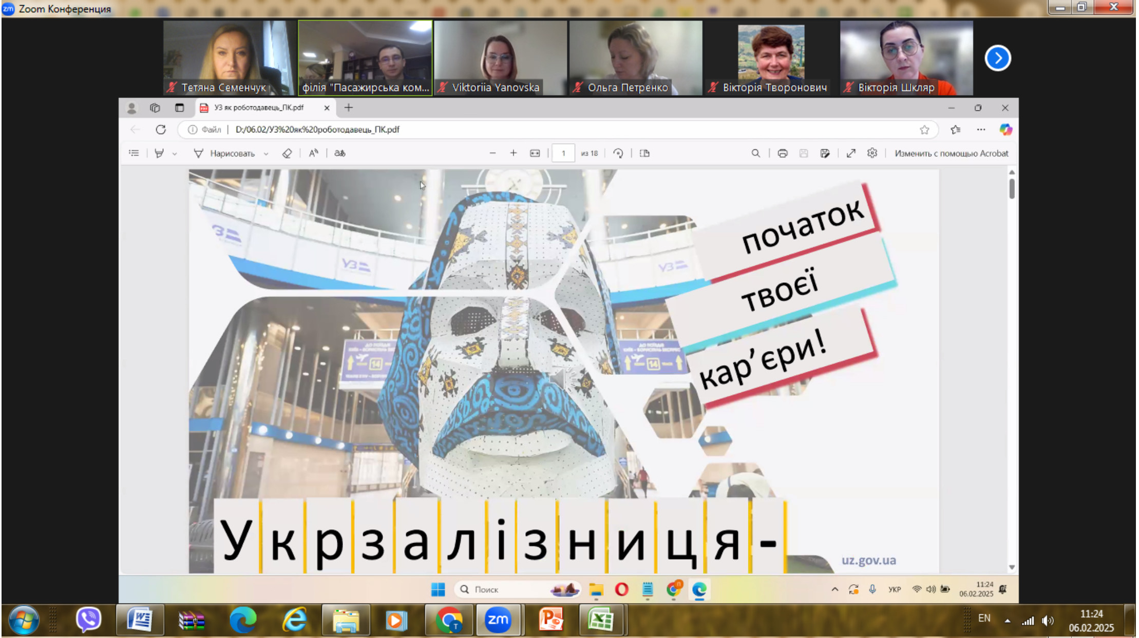
Task: Select the highlight tool in PDF toolbar
Action: tap(159, 153)
